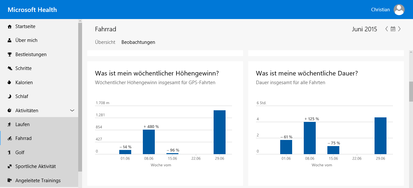Go to previous month arrow
This screenshot has width=413, height=188.
click(x=387, y=29)
